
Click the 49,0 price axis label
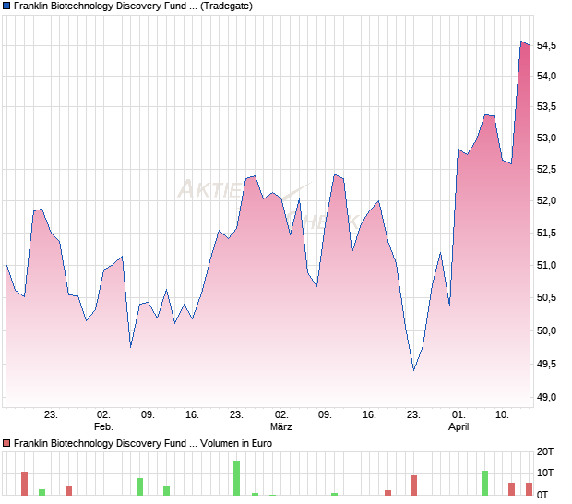pyautogui.click(x=546, y=398)
